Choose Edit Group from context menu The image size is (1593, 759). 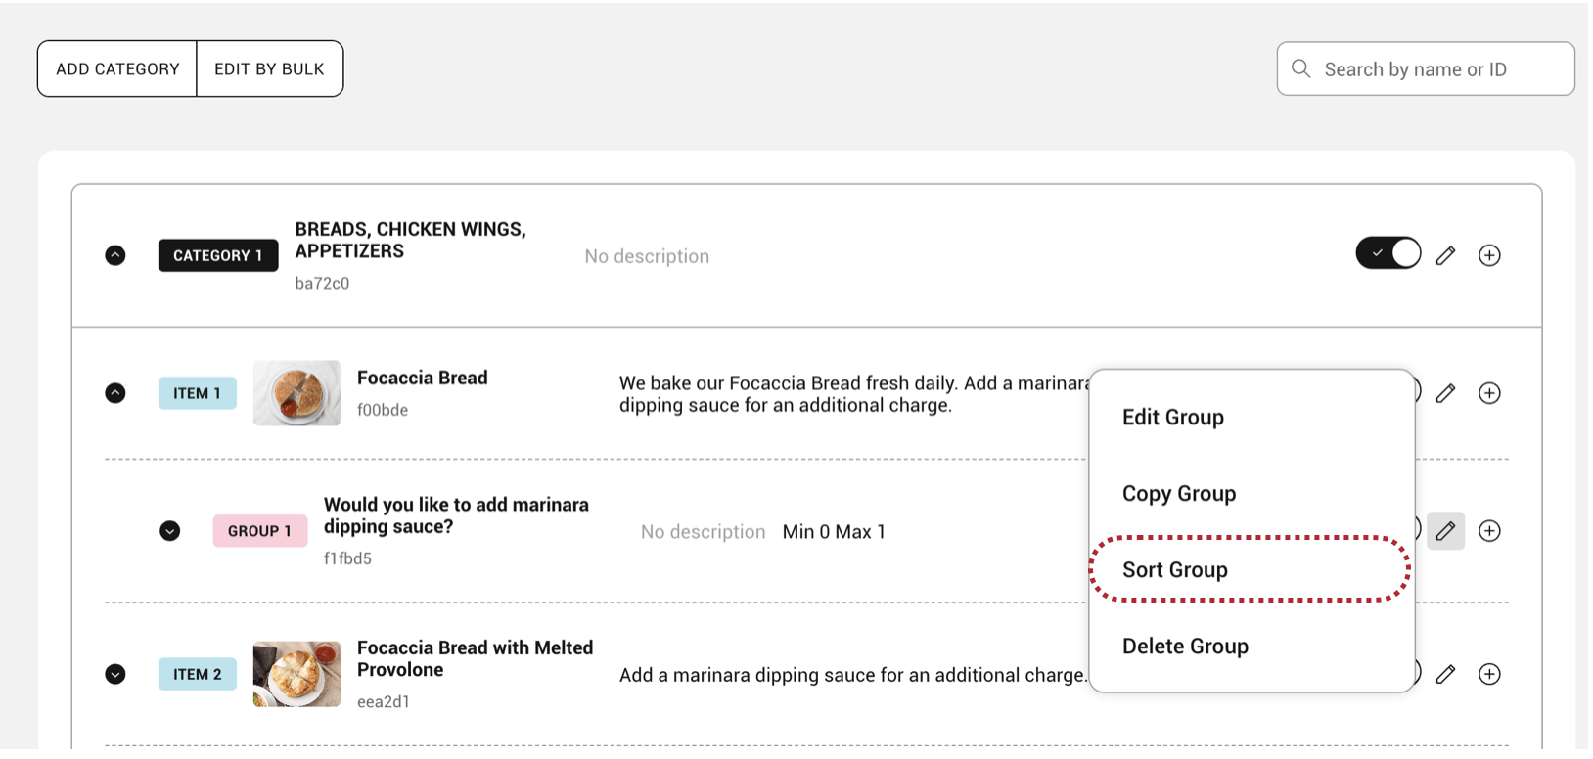[1172, 417]
